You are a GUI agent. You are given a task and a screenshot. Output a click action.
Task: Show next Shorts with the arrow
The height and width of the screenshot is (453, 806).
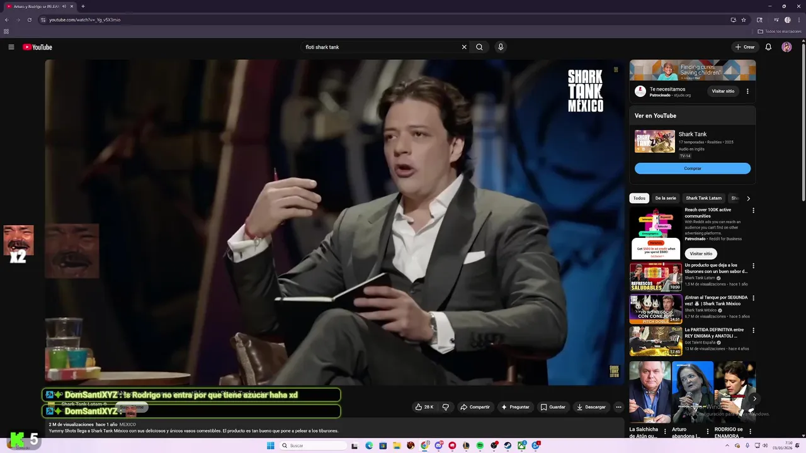coord(754,398)
